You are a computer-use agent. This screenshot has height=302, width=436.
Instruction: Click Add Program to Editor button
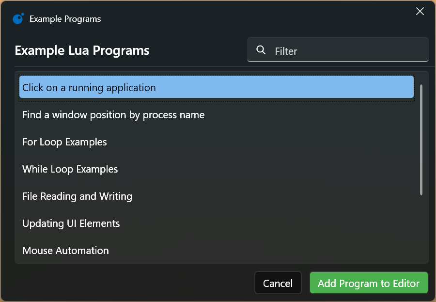[369, 283]
